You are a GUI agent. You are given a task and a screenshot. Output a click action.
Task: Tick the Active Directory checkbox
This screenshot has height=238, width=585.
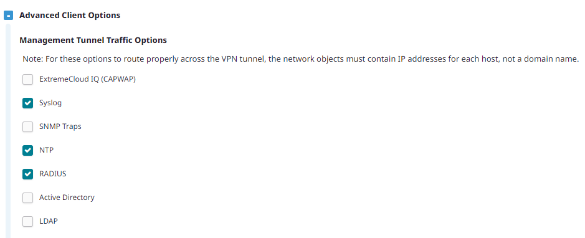[x=27, y=198]
